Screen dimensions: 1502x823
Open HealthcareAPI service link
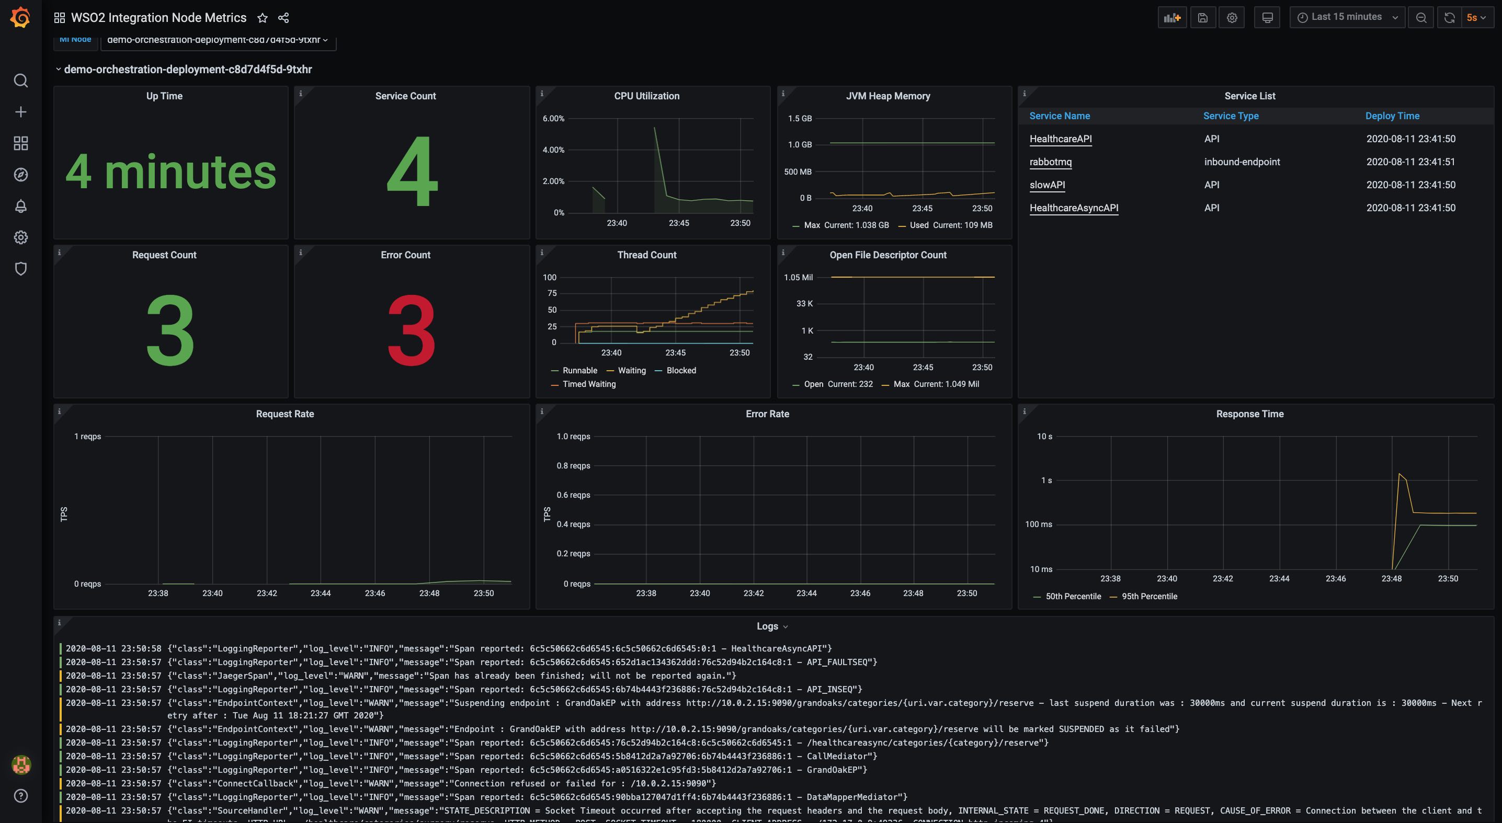[x=1060, y=139]
